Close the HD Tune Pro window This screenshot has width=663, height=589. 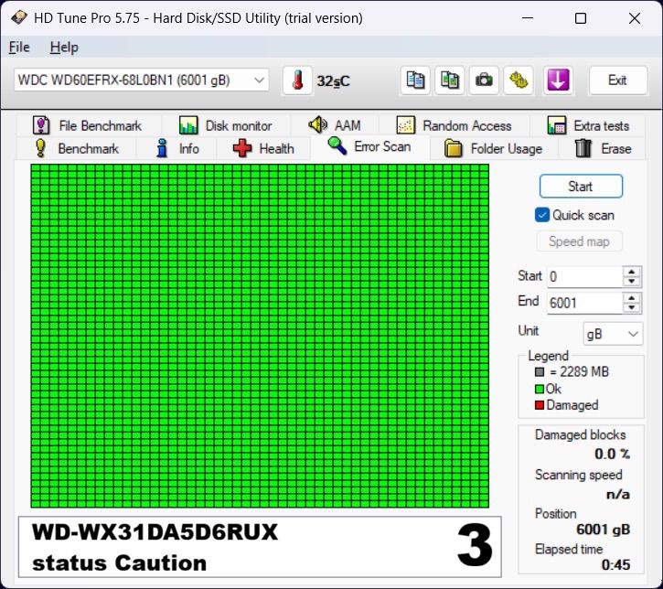coord(635,18)
